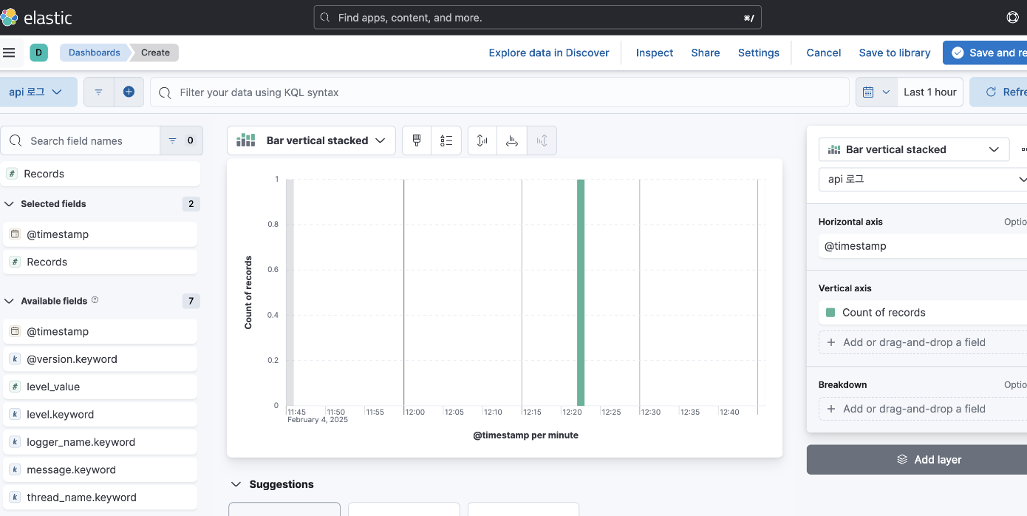1027x516 pixels.
Task: Open the hamburger navigation menu
Action: click(x=9, y=52)
